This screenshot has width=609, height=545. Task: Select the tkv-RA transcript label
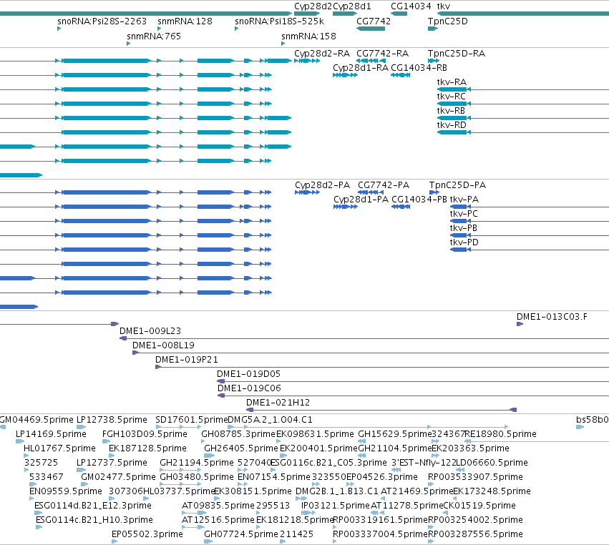452,82
